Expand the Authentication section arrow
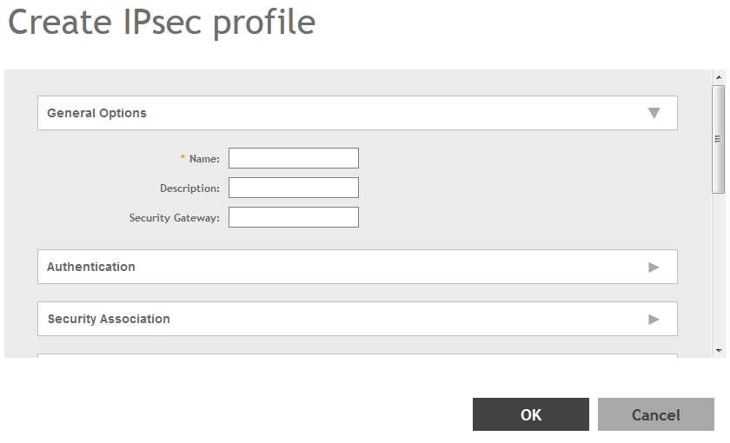The width and height of the screenshot is (730, 443). (x=654, y=267)
